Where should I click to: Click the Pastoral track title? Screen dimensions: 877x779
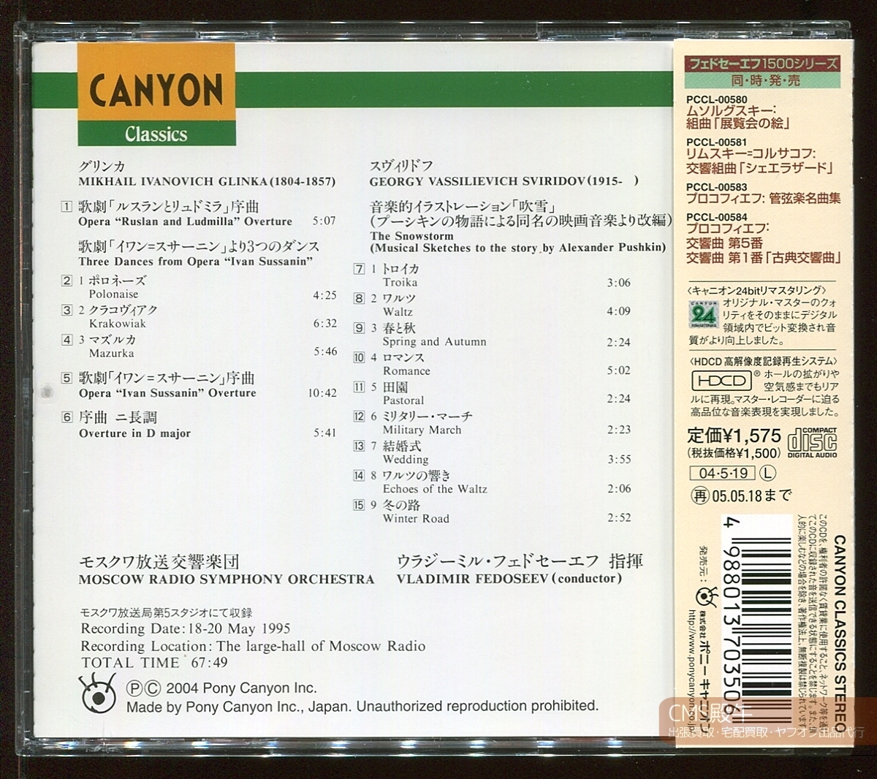pos(403,400)
